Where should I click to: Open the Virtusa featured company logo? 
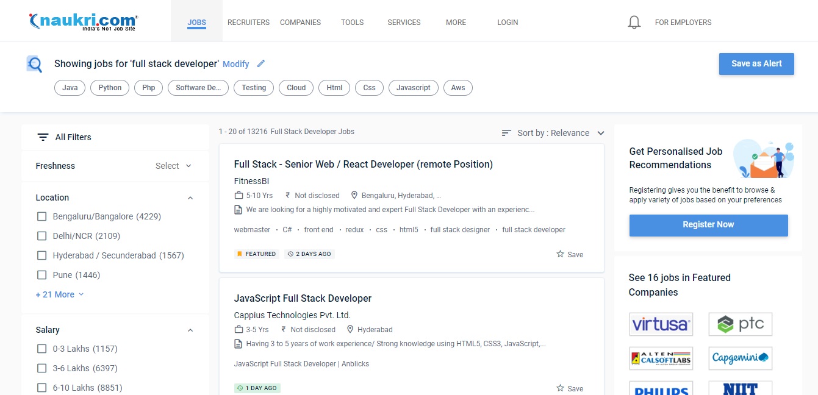tap(661, 324)
